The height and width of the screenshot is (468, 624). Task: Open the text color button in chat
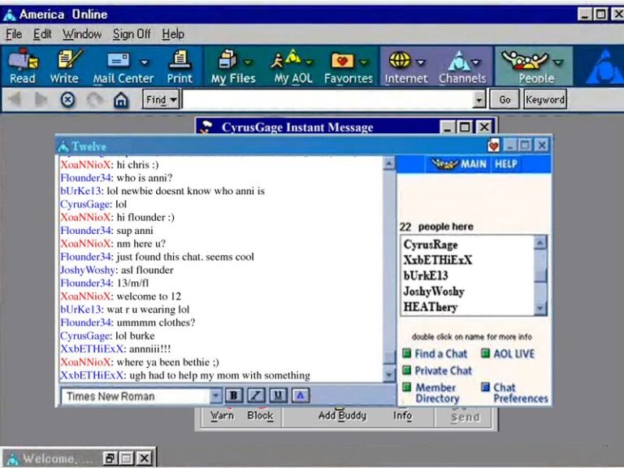(x=301, y=395)
